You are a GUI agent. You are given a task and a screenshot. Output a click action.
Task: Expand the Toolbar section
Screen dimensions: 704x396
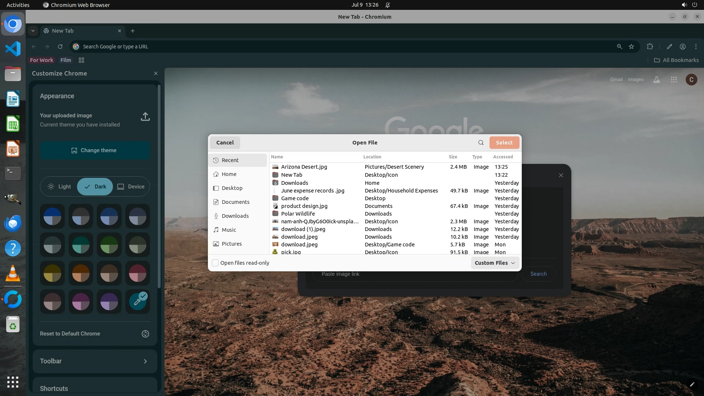click(95, 361)
